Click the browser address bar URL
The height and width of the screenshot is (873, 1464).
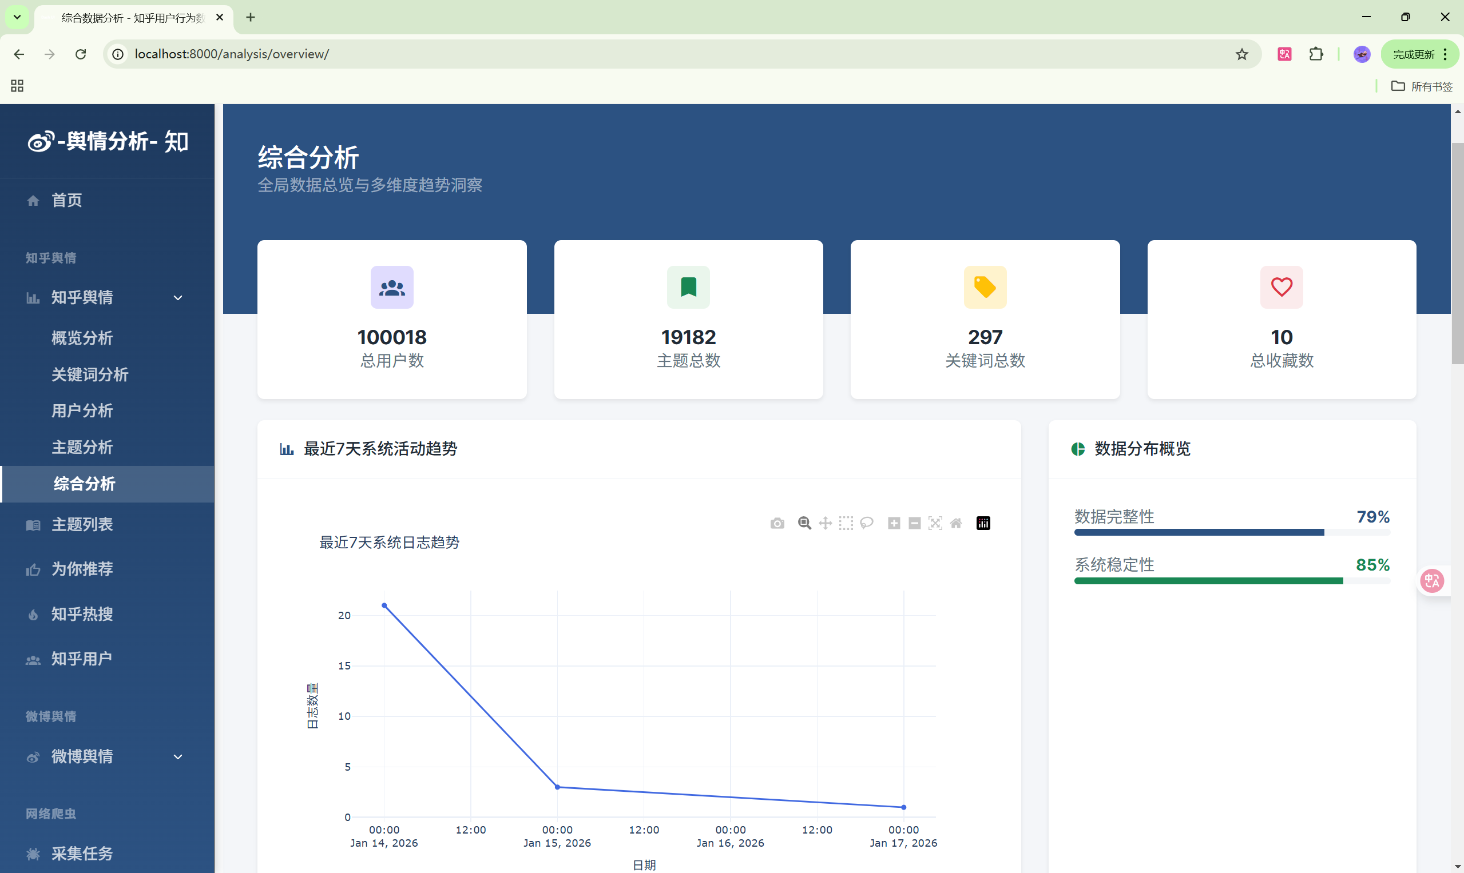(x=232, y=54)
